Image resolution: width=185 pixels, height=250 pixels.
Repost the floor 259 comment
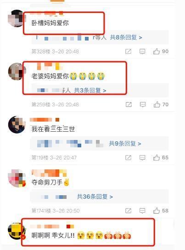129,105
